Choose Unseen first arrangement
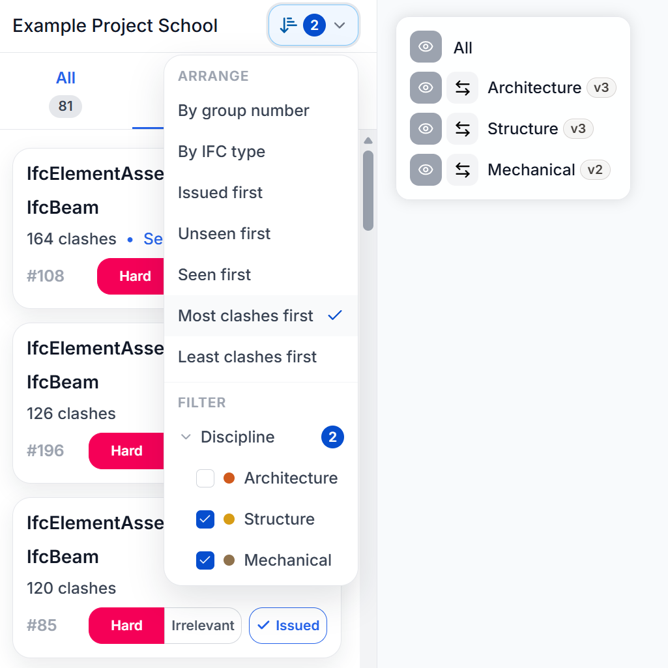Screen dimensions: 668x668 224,234
